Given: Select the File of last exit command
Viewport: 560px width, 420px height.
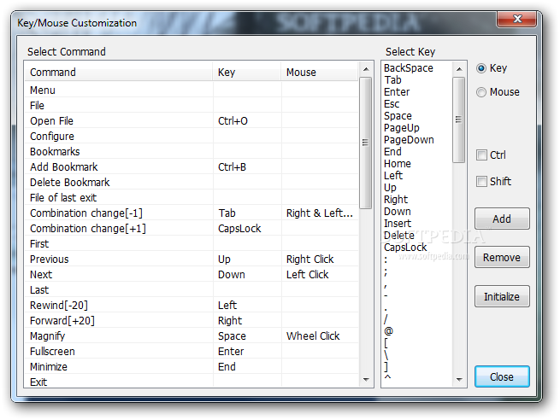Looking at the screenshot, I should [x=192, y=197].
